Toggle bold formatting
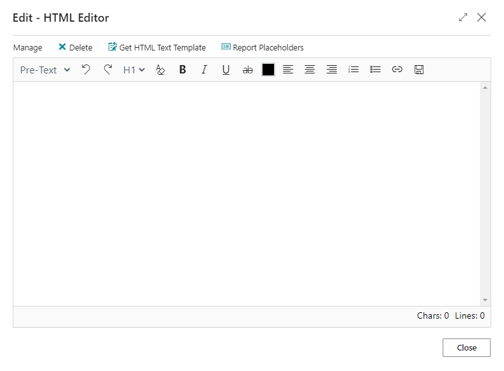Screen dimensions: 504x371 click(x=183, y=70)
